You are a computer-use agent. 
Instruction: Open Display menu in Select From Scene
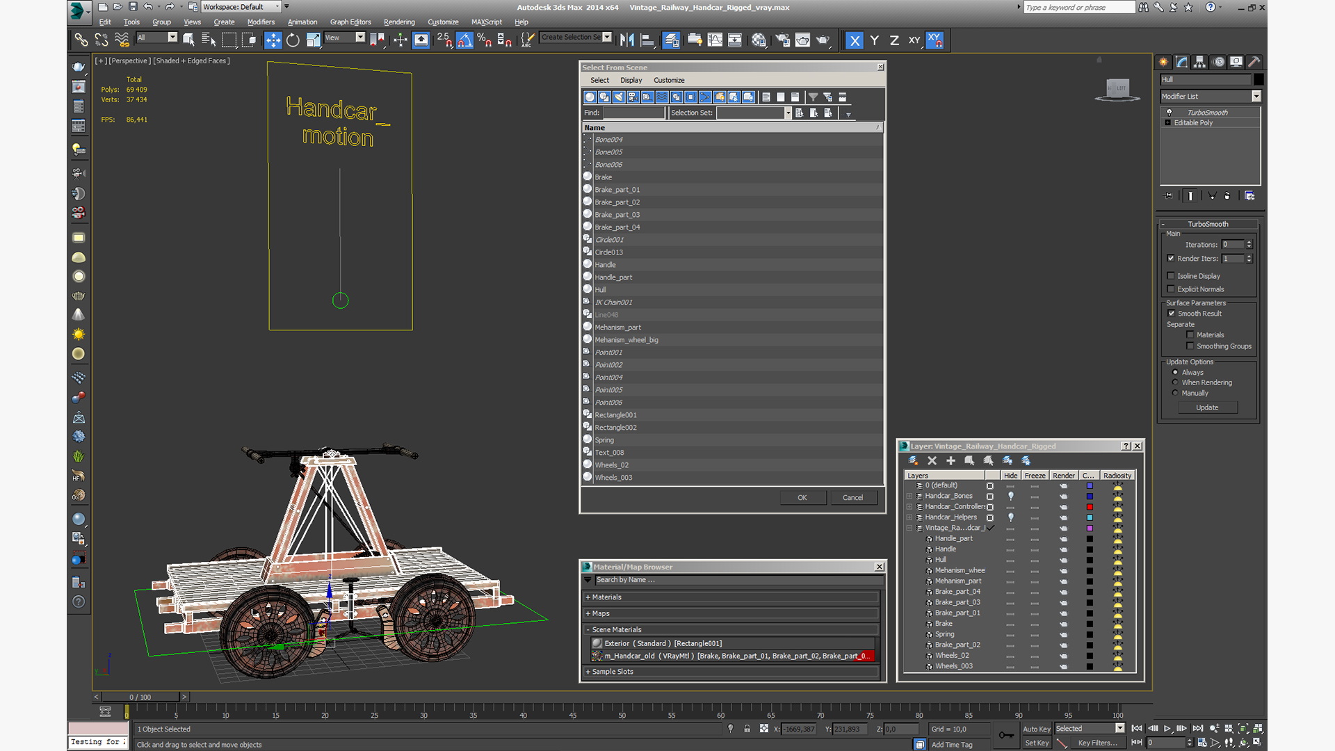point(631,81)
